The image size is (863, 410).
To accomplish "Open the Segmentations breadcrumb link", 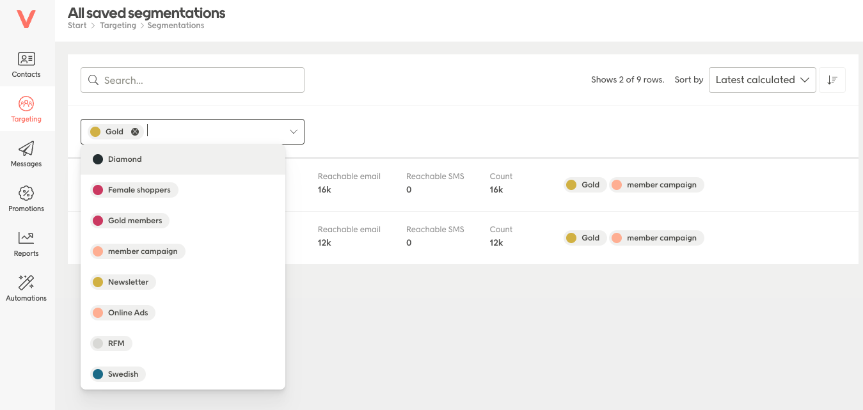I will (175, 25).
